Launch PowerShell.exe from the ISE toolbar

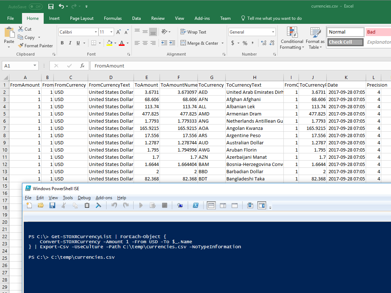coord(195,205)
